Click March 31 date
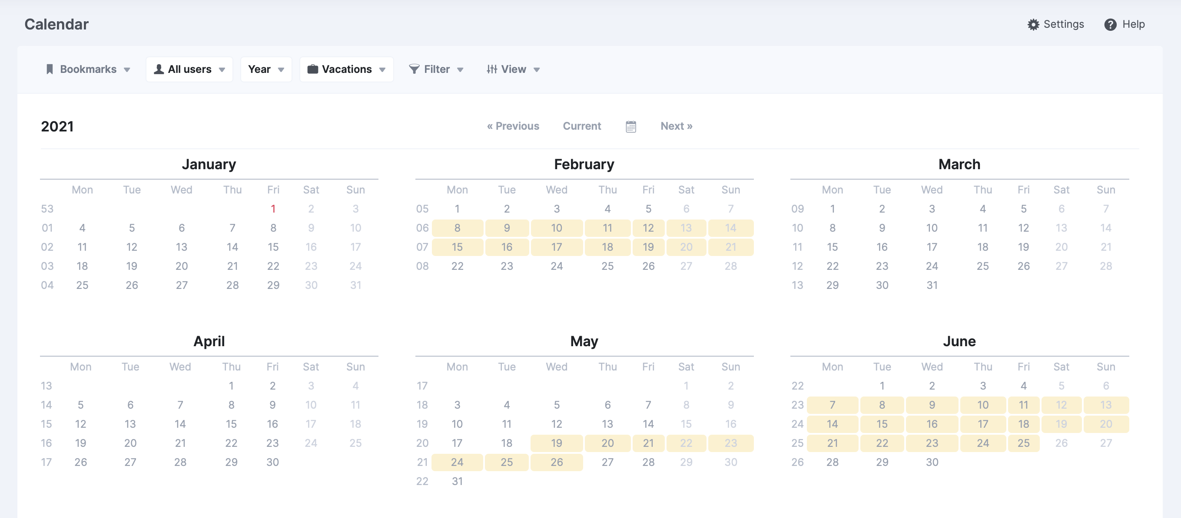The image size is (1181, 518). [932, 285]
